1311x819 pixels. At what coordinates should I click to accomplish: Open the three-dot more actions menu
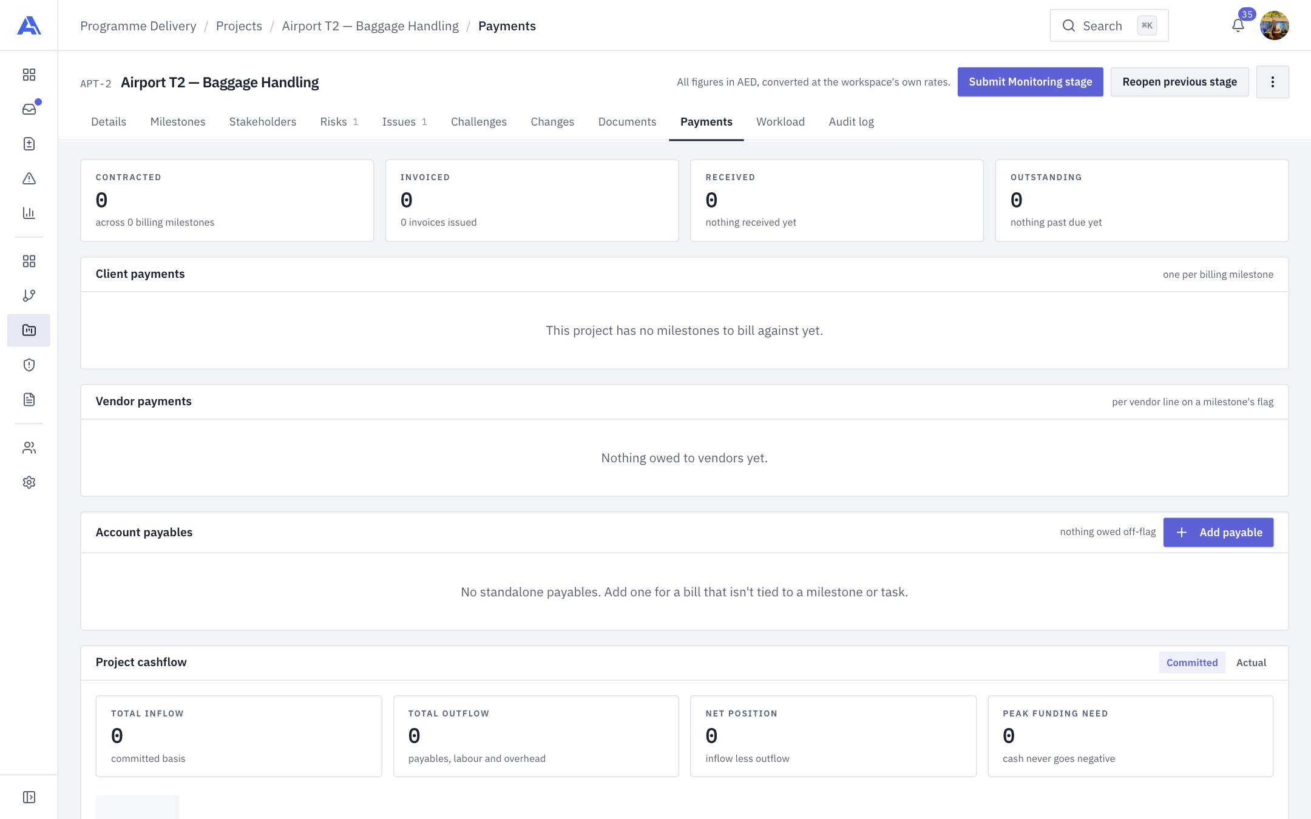(1272, 82)
